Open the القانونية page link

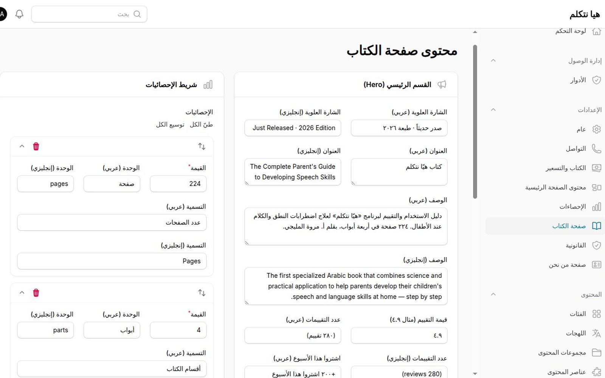point(545,245)
